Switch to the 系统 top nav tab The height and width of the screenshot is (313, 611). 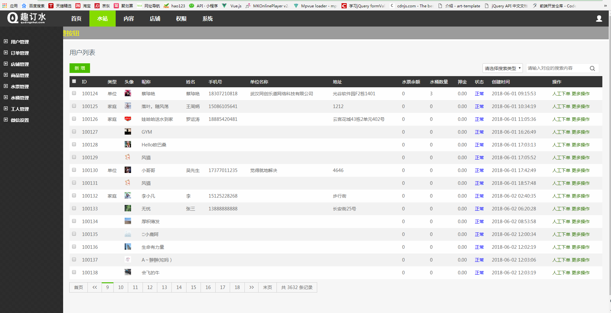coord(208,19)
